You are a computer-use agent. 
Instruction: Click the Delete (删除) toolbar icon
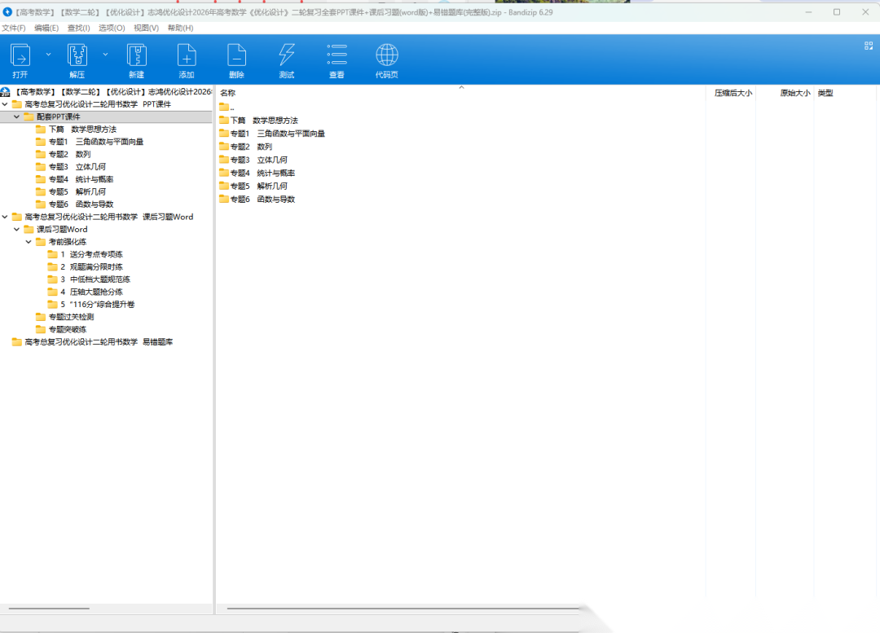click(x=236, y=55)
